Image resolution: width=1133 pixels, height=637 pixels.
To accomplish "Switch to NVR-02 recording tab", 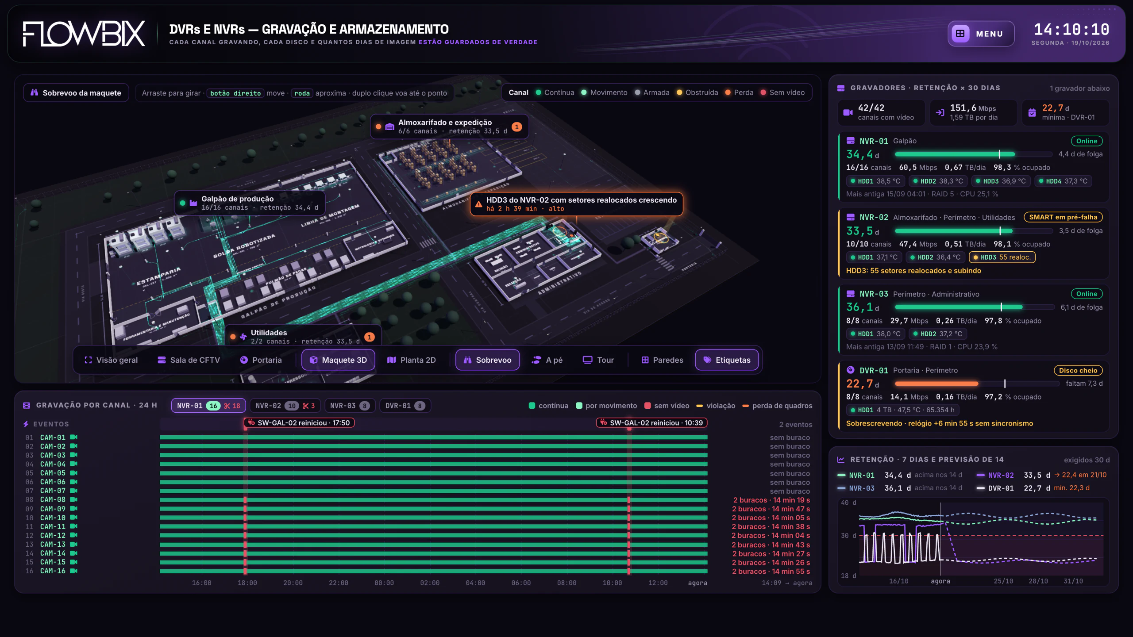I will tap(285, 406).
